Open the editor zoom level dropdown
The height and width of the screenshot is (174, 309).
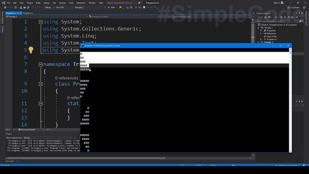[x=10, y=130]
